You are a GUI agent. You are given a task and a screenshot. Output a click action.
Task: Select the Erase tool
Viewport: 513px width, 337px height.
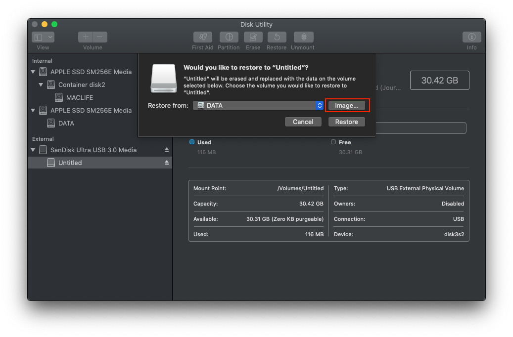pyautogui.click(x=253, y=37)
